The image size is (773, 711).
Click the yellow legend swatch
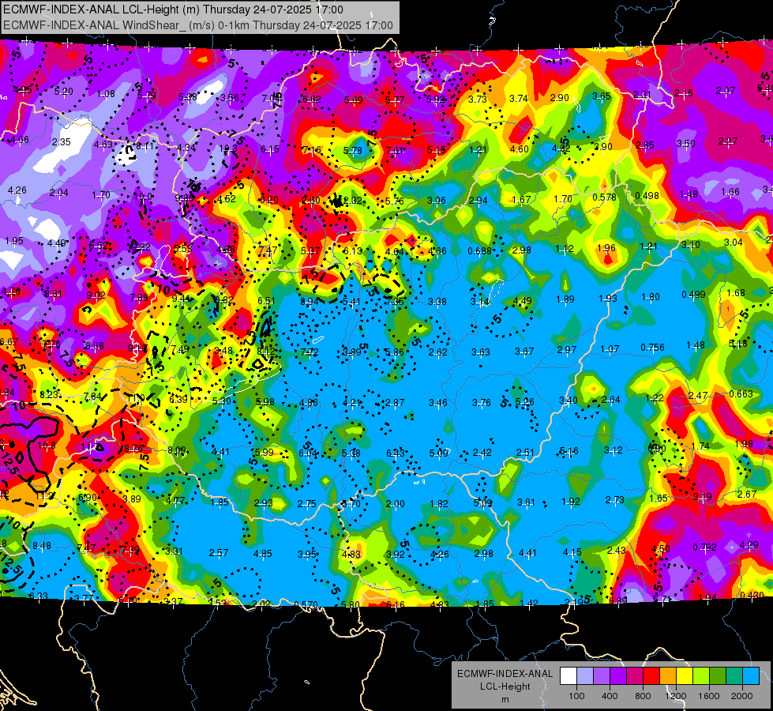tap(685, 675)
